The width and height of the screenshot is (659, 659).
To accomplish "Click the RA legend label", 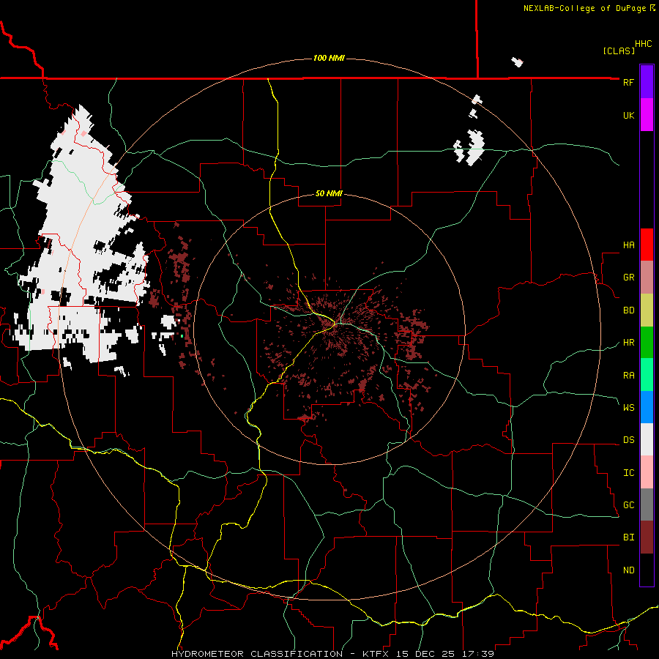I will (x=628, y=375).
